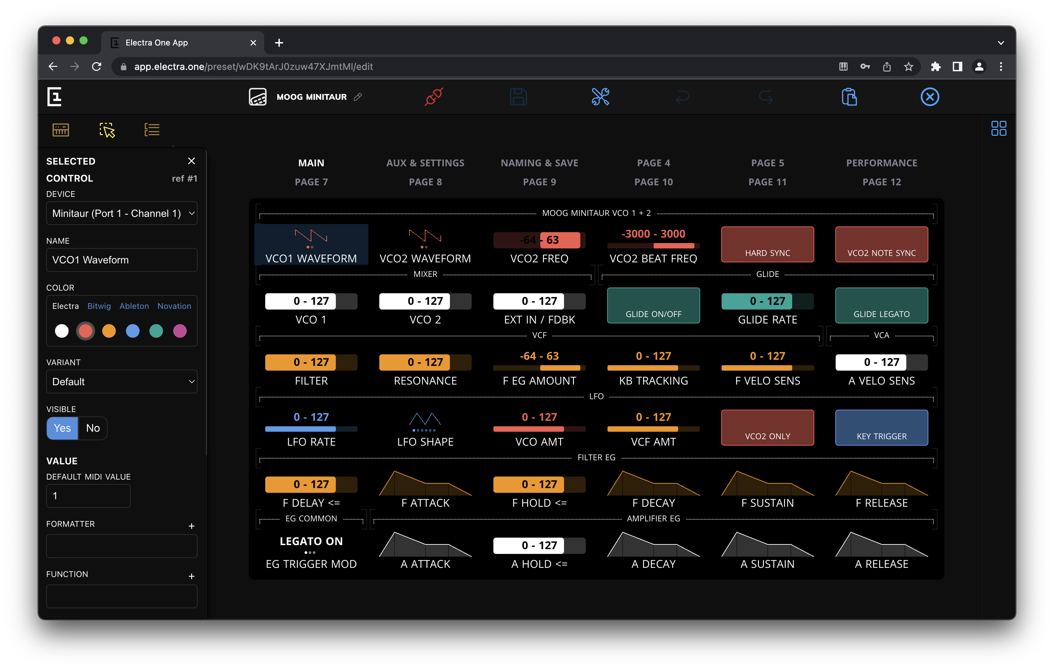The width and height of the screenshot is (1054, 670).
Task: Open the MIDI connection settings via the red plug icon
Action: pos(433,97)
